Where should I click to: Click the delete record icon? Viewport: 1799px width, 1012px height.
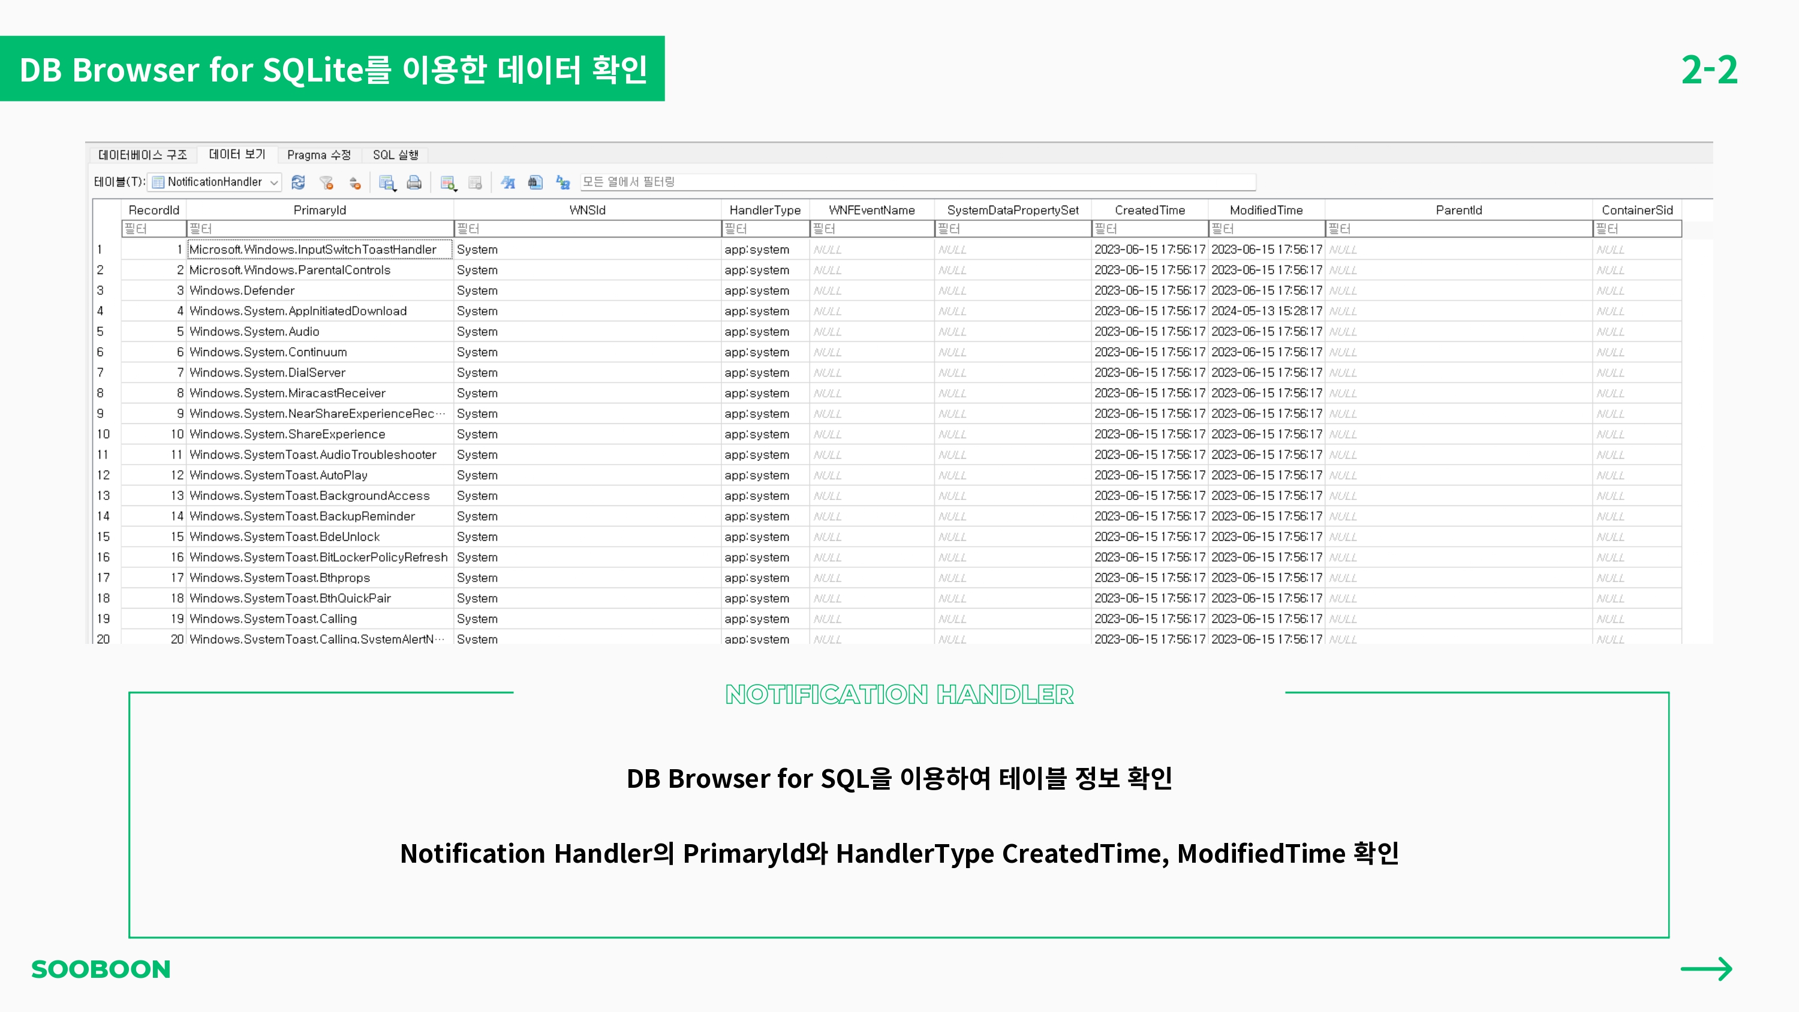[x=476, y=182]
